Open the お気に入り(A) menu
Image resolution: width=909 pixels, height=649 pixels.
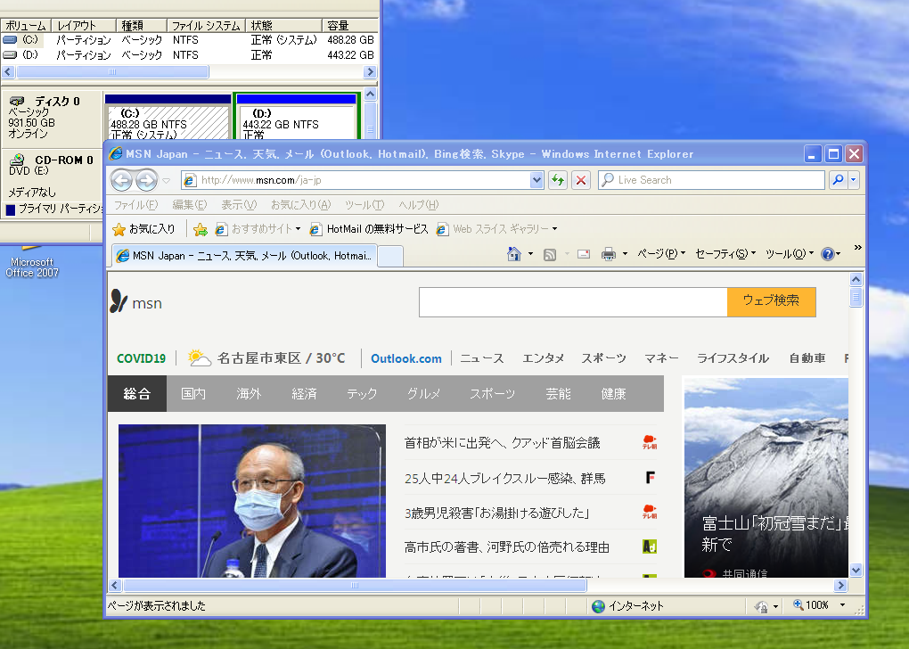tap(301, 205)
